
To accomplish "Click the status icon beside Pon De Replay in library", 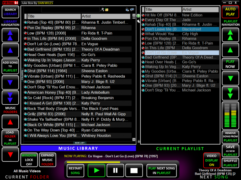I will 26,28.
